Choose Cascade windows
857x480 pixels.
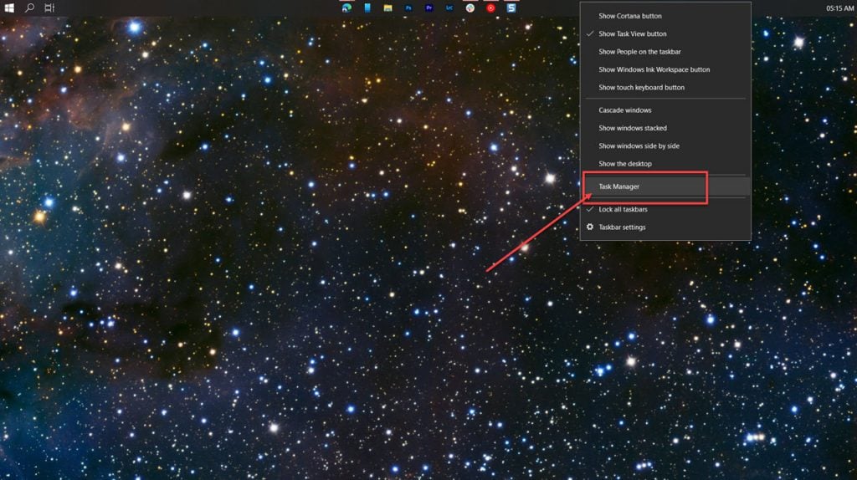click(x=665, y=110)
